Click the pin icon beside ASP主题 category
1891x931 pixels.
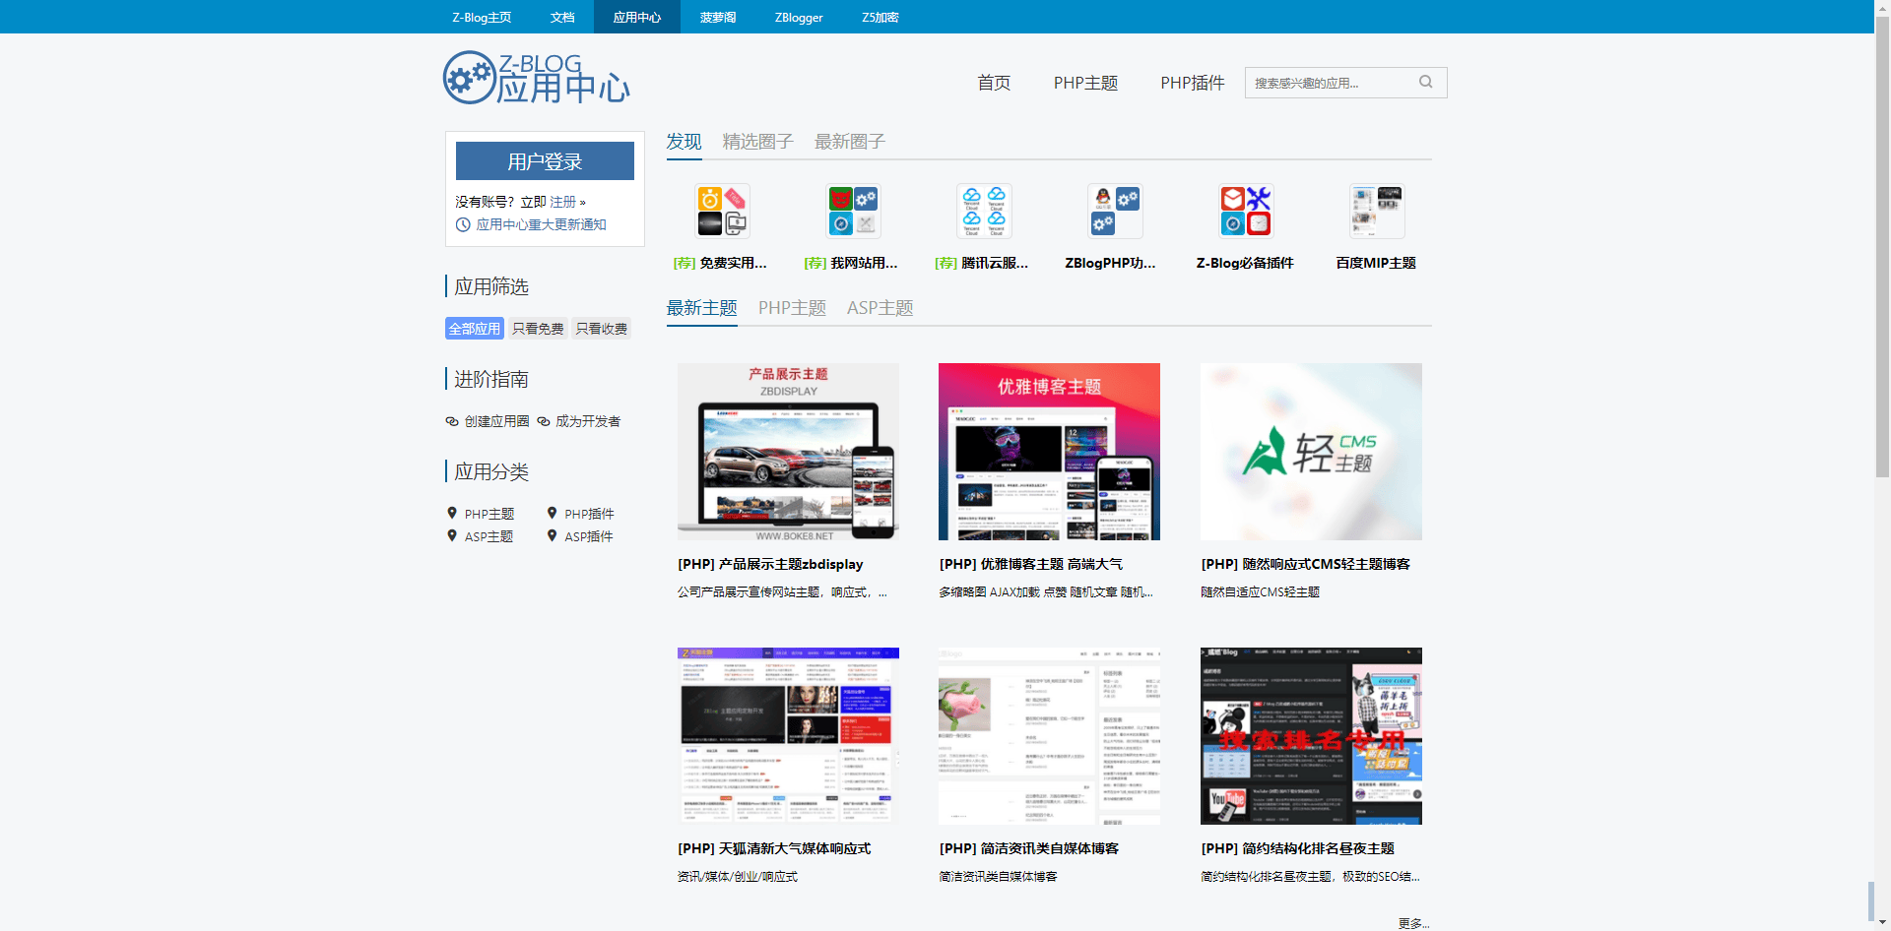(452, 535)
